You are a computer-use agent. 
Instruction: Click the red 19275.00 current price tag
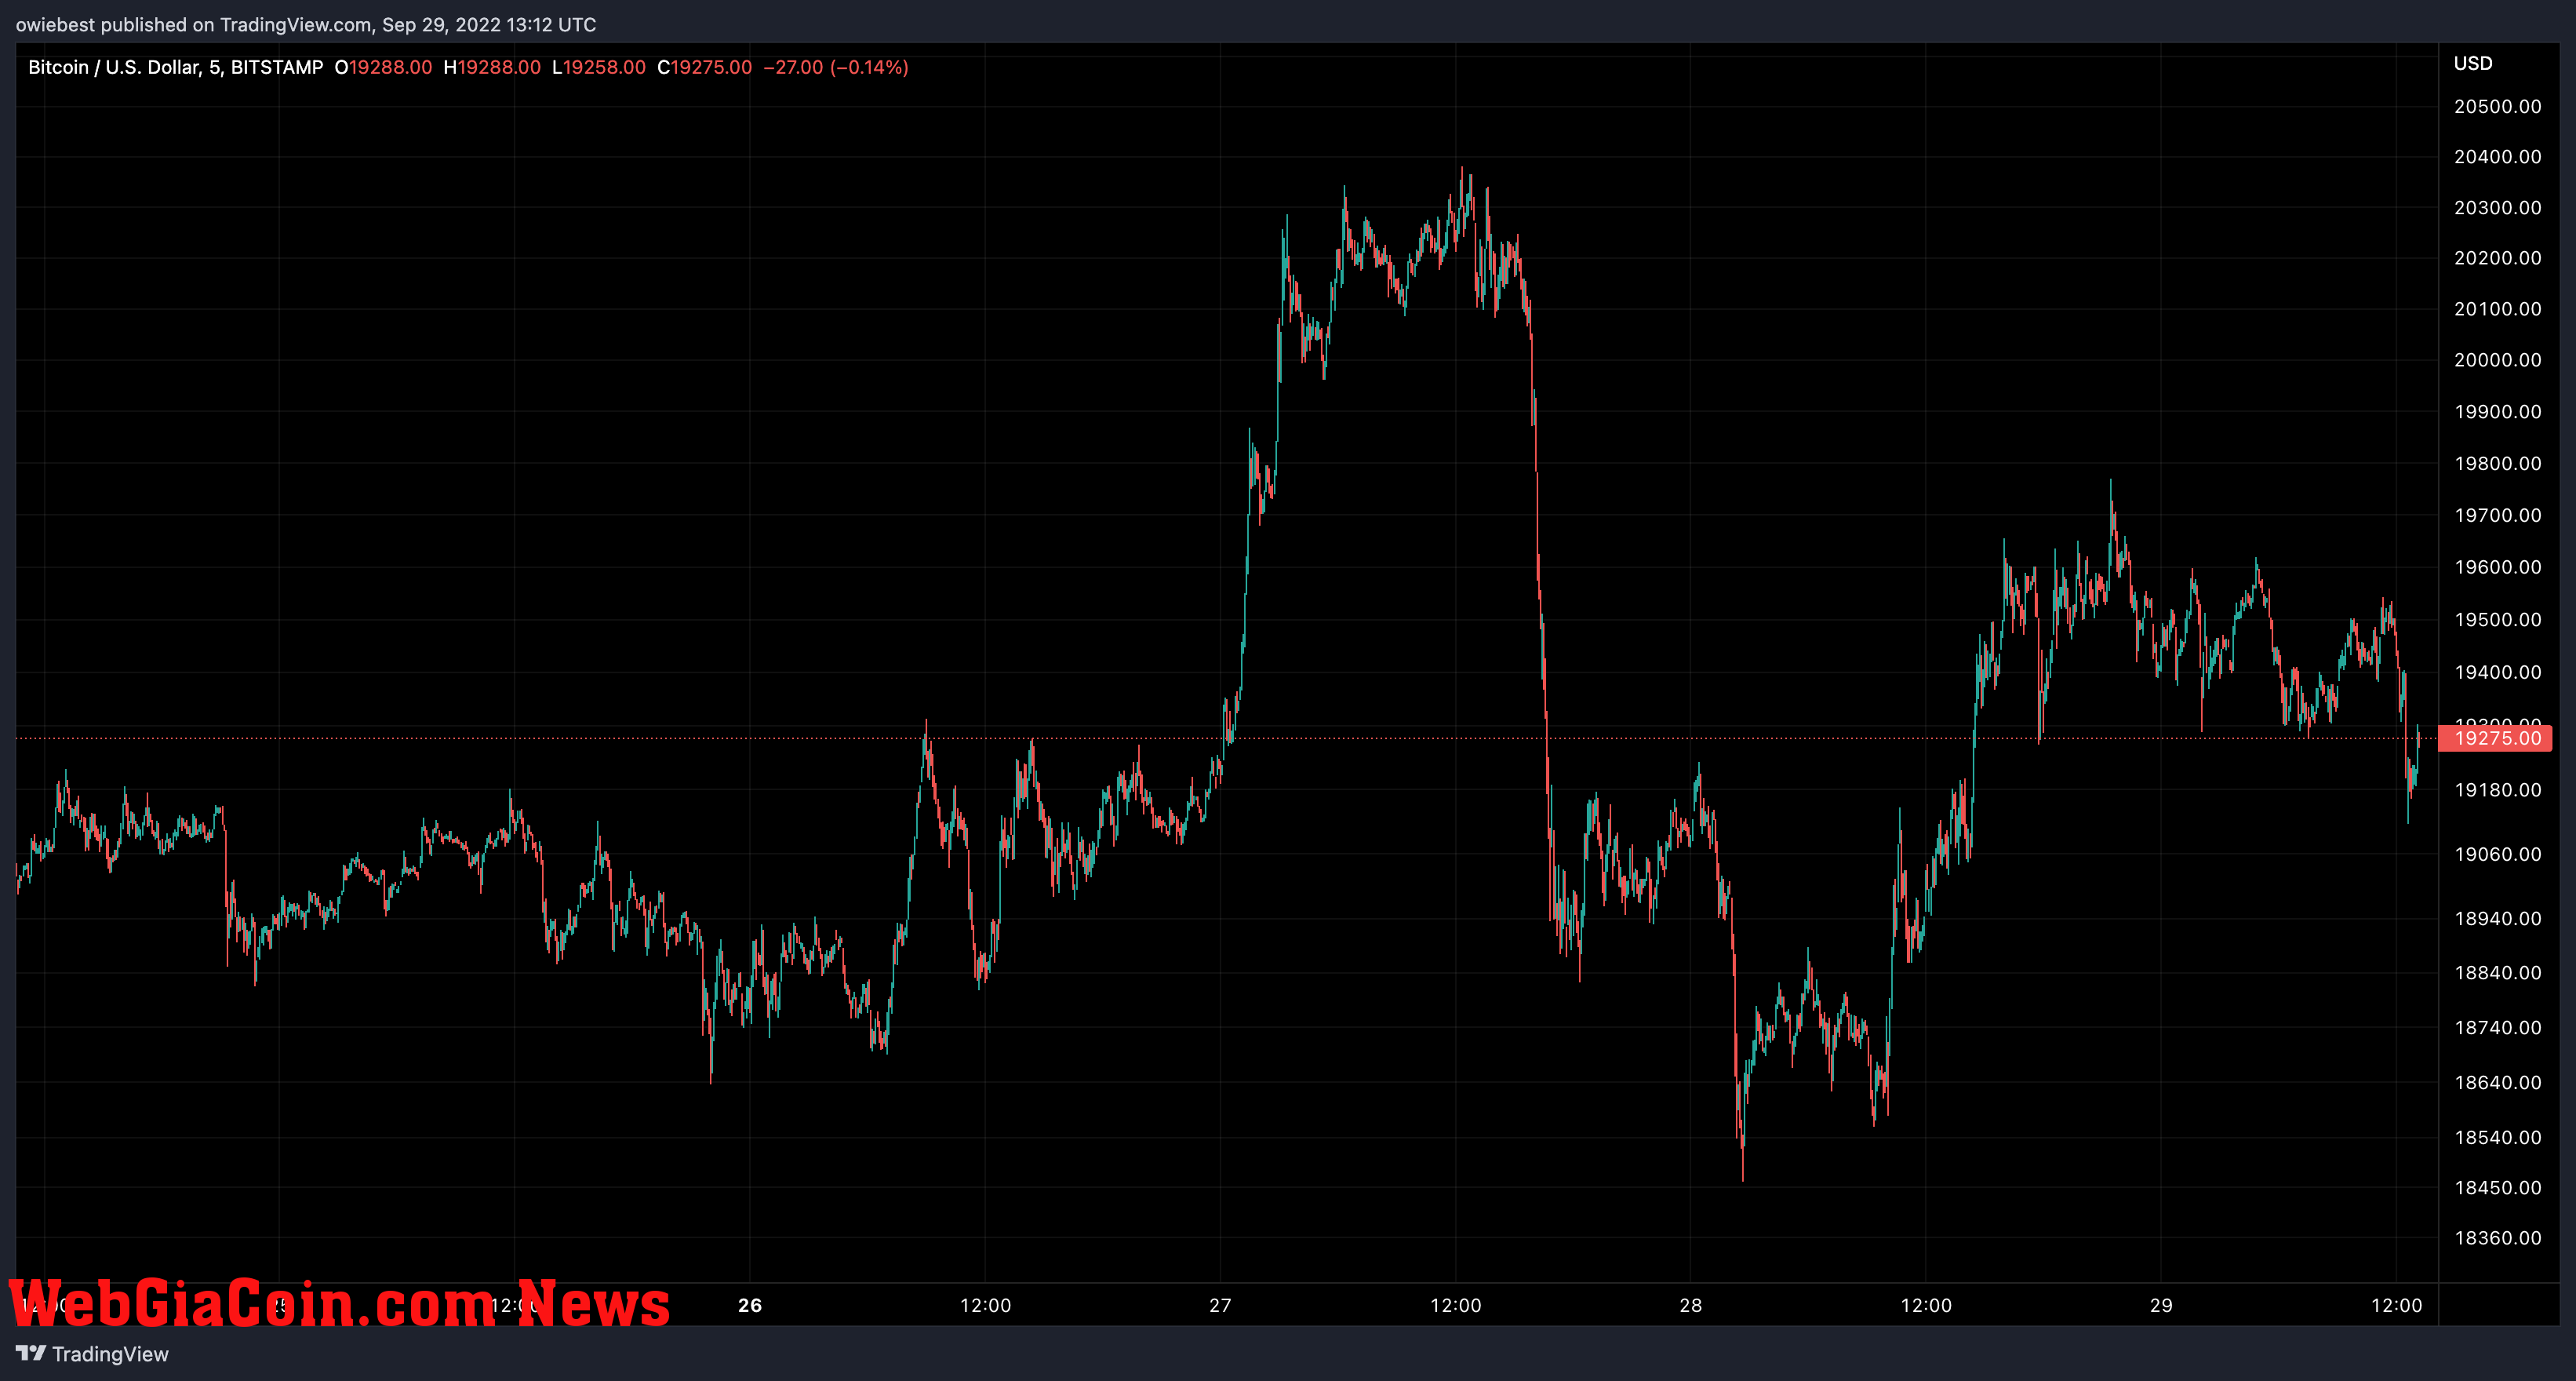[x=2495, y=738]
